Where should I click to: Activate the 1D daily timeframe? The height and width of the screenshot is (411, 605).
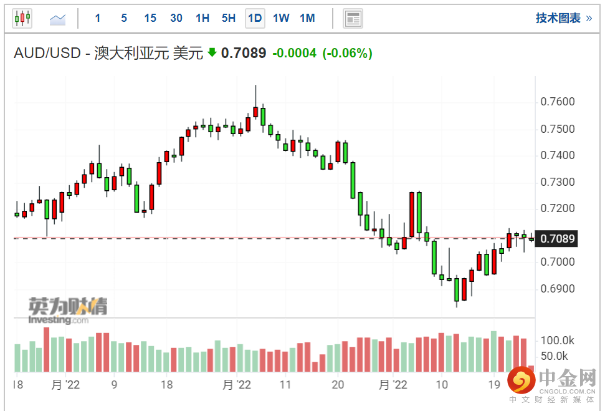tap(255, 18)
